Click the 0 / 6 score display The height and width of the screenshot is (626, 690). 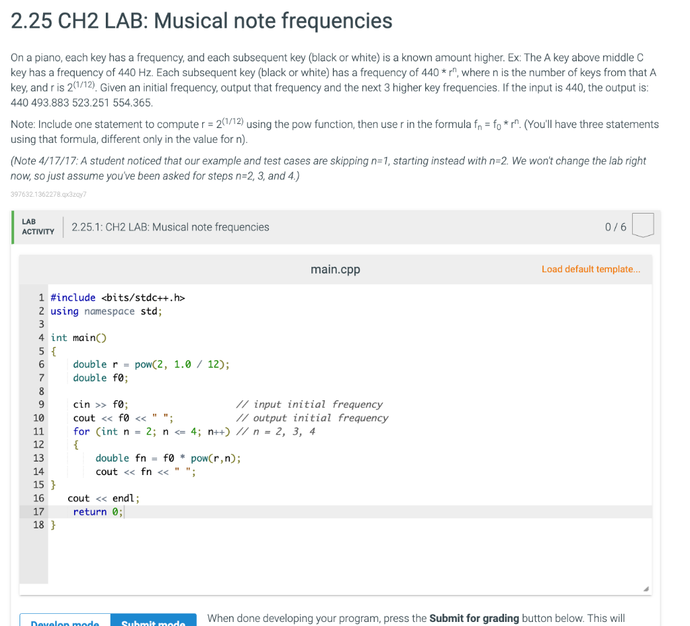tap(615, 226)
